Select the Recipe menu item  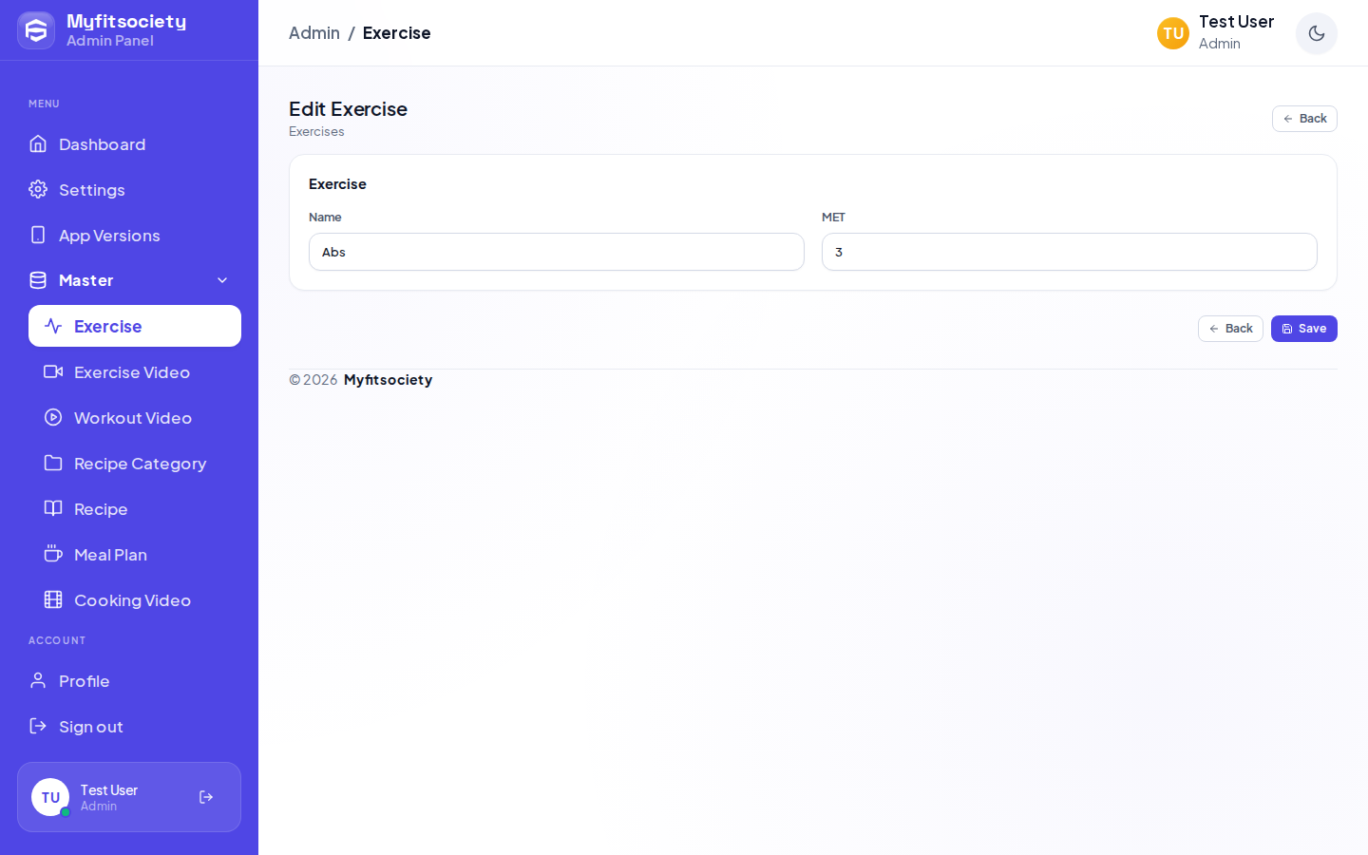point(135,508)
